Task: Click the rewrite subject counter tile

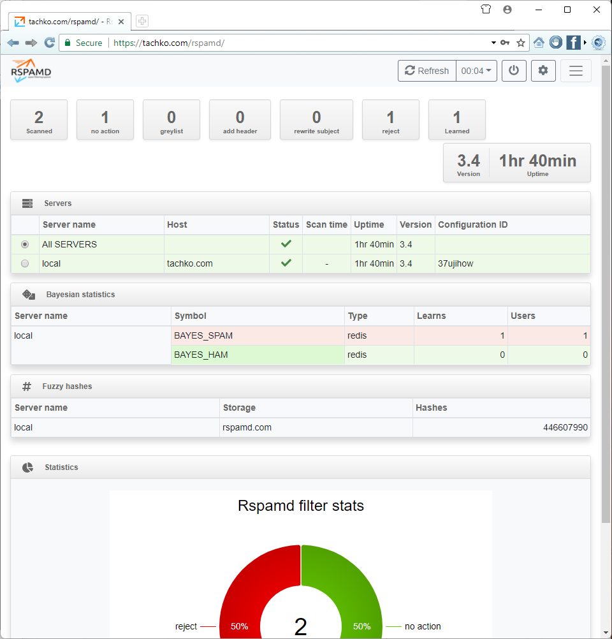Action: (x=317, y=120)
